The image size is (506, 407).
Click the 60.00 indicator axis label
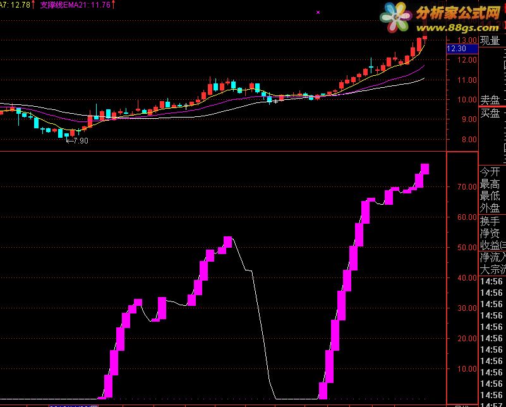point(467,217)
